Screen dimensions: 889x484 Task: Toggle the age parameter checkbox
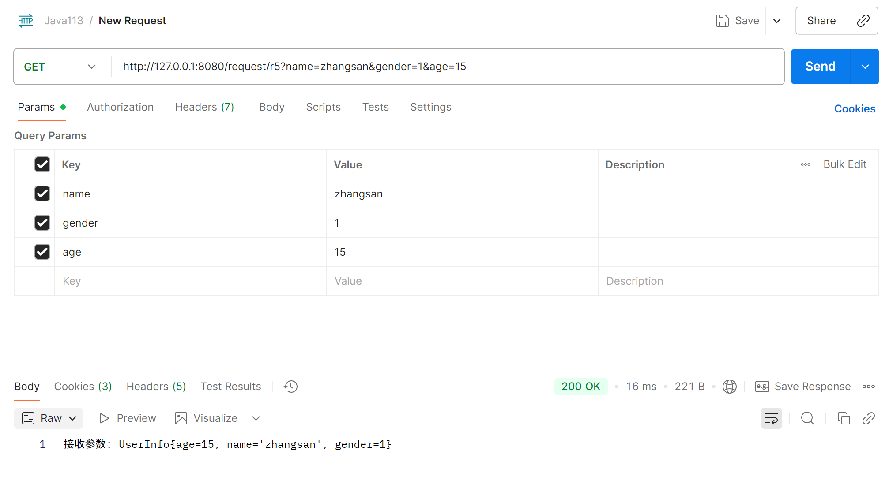[42, 252]
